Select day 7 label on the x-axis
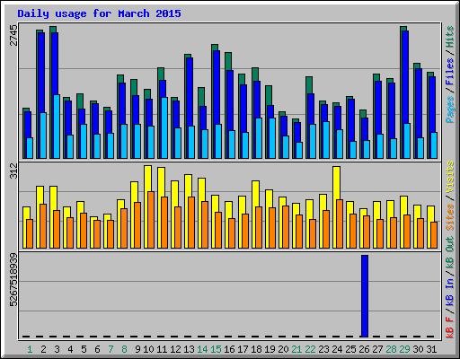460x359 pixels. (x=111, y=349)
